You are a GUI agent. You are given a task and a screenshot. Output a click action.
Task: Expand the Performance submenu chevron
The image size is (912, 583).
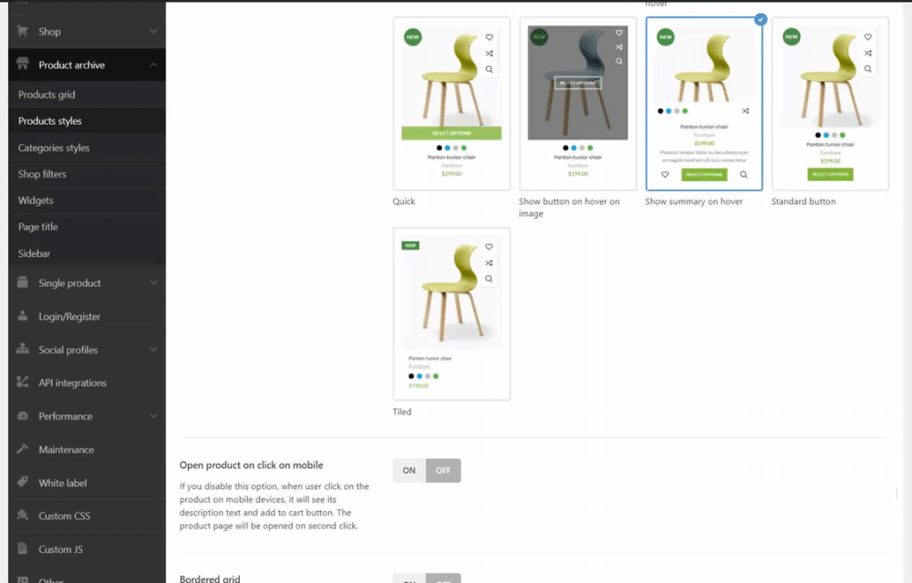[x=153, y=415]
